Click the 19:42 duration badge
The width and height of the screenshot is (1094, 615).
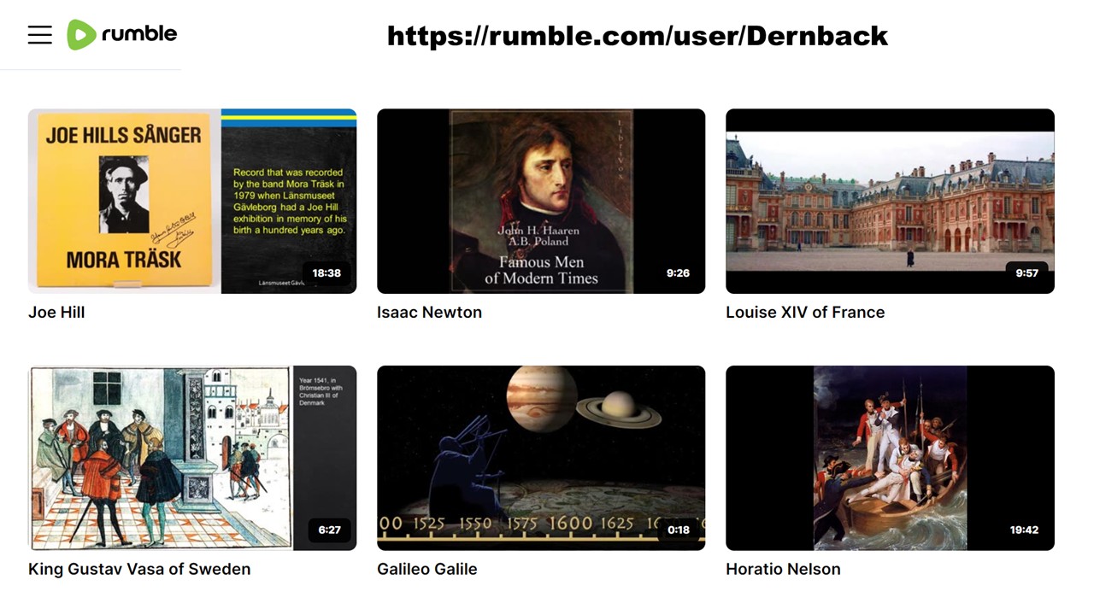pos(1024,530)
